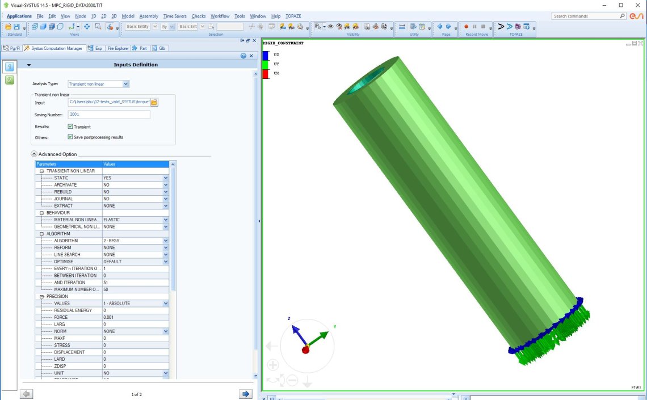Click the blue UZ legend color swatch
This screenshot has height=400, width=647.
(x=266, y=55)
